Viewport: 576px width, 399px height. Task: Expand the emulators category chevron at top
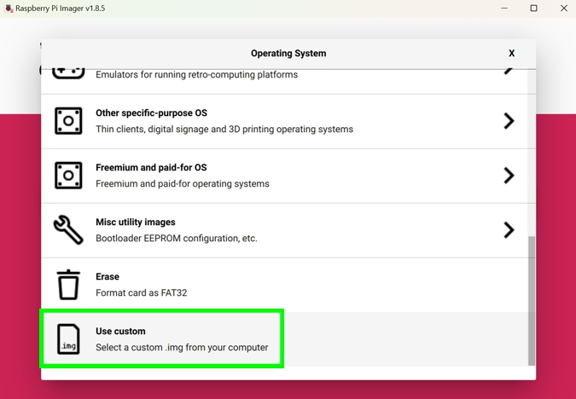[x=509, y=72]
